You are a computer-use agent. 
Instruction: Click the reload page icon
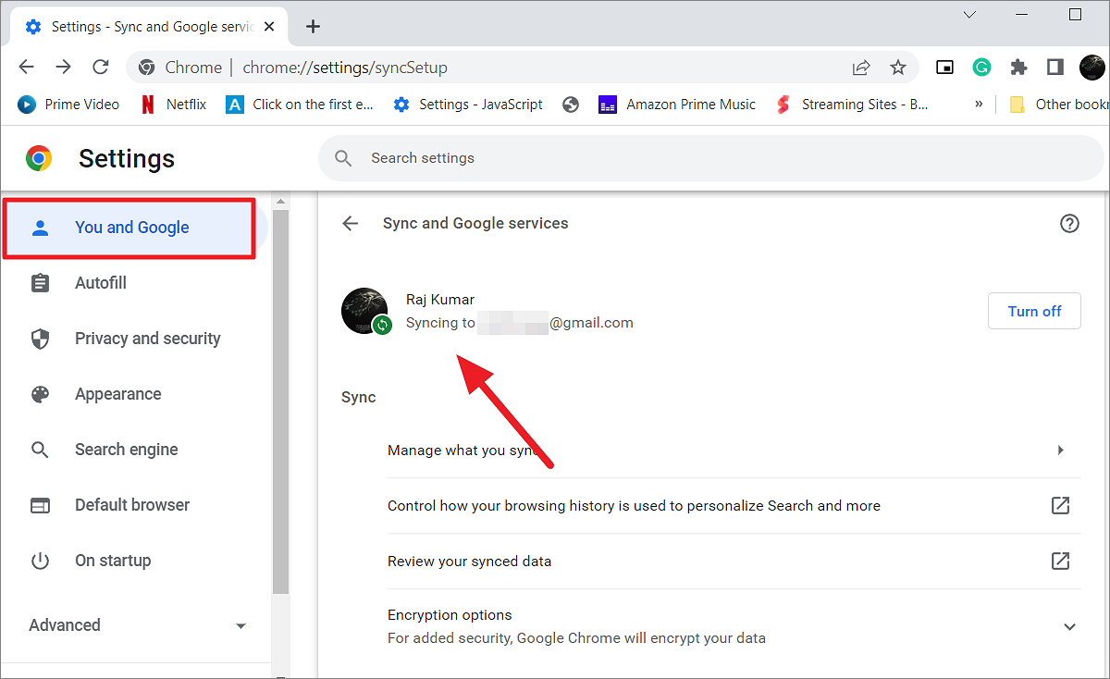coord(101,67)
